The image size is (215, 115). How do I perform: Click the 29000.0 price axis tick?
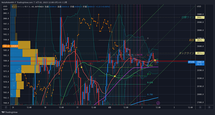pyautogui.click(x=200, y=14)
